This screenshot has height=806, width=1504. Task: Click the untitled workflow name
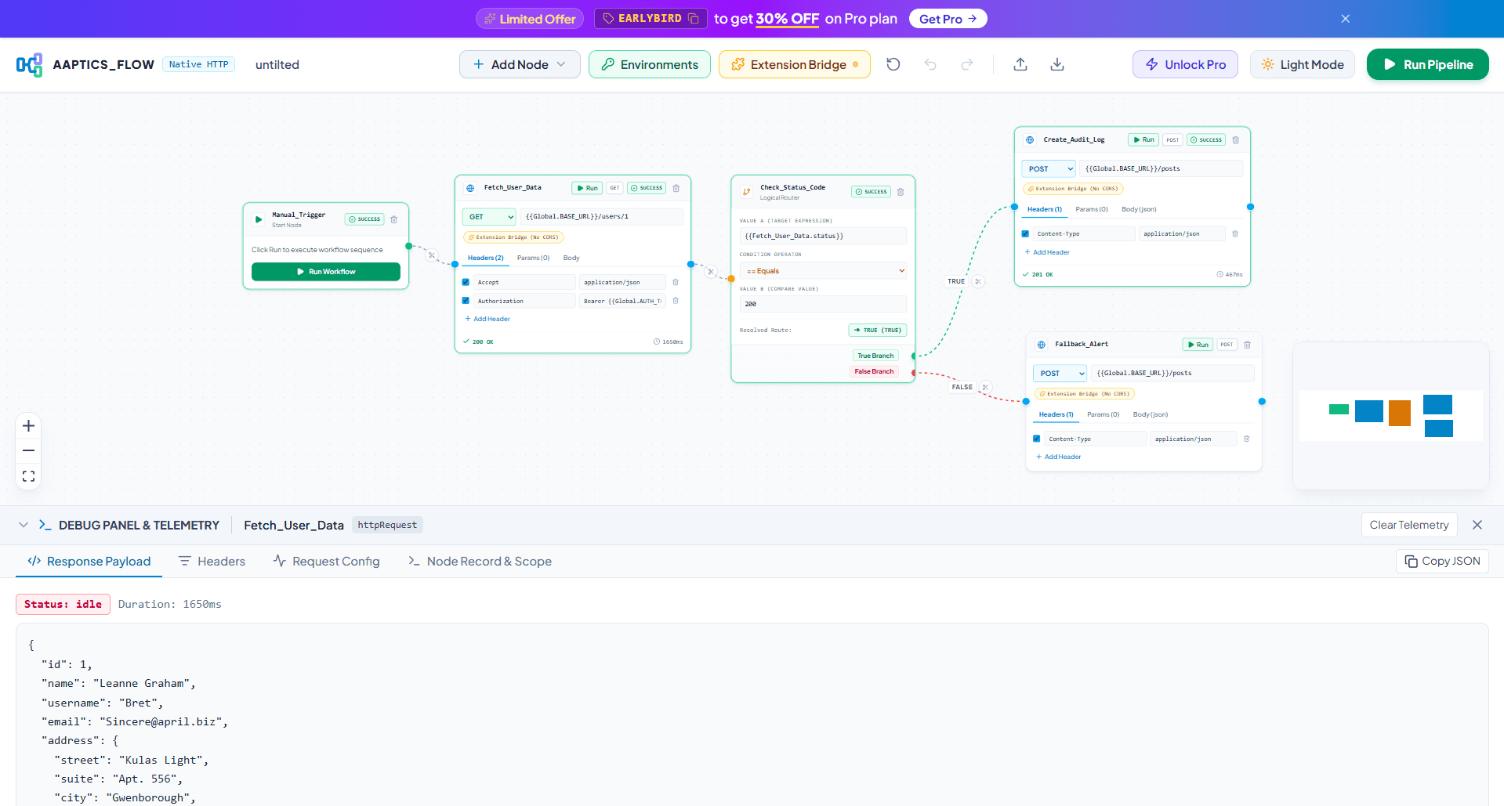coord(277,64)
